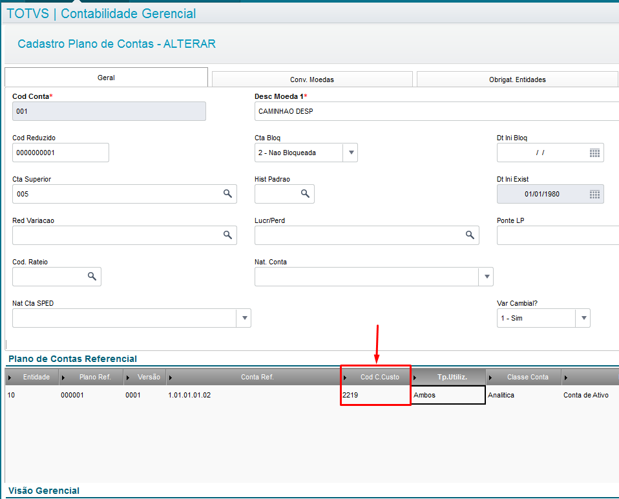Sort by Conta Ref. column header

coord(253,377)
